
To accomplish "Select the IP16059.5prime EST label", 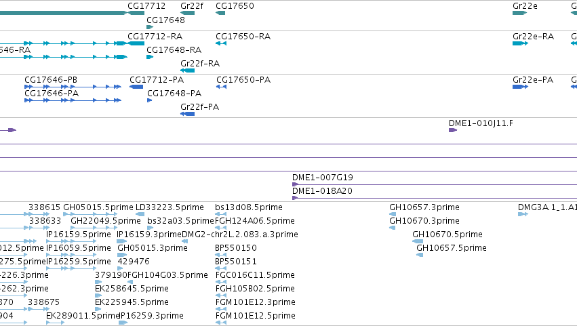I will 79,248.
